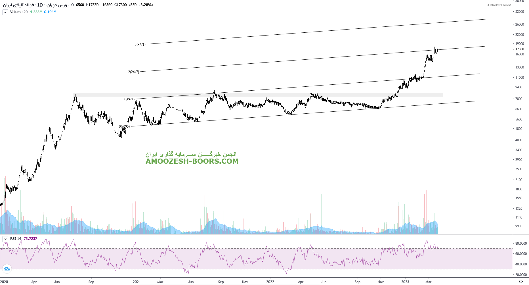Image resolution: width=529 pixels, height=285 pixels.
Task: Click the 2023 label on time axis
Action: click(405, 282)
